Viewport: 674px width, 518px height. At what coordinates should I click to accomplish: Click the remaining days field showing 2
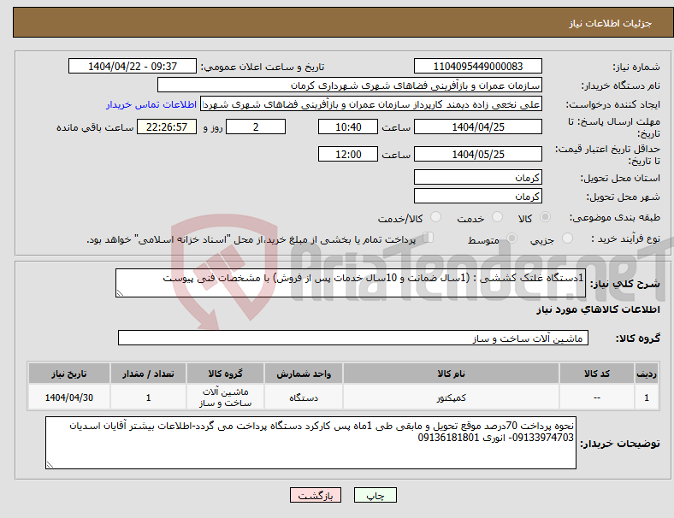click(256, 127)
